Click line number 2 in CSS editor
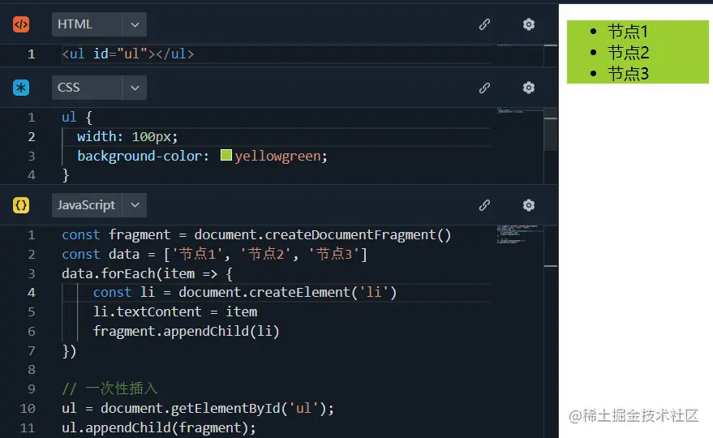Viewport: 713px width, 438px height. (31, 136)
